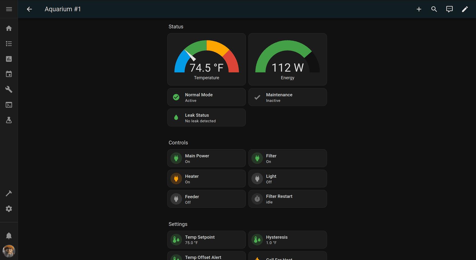The width and height of the screenshot is (476, 260).
Task: Open the wrench icon in the sidebar
Action: [x=9, y=89]
